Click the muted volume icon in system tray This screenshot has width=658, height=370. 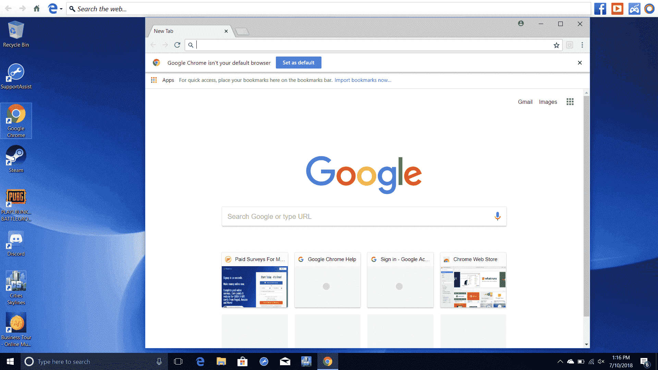601,361
